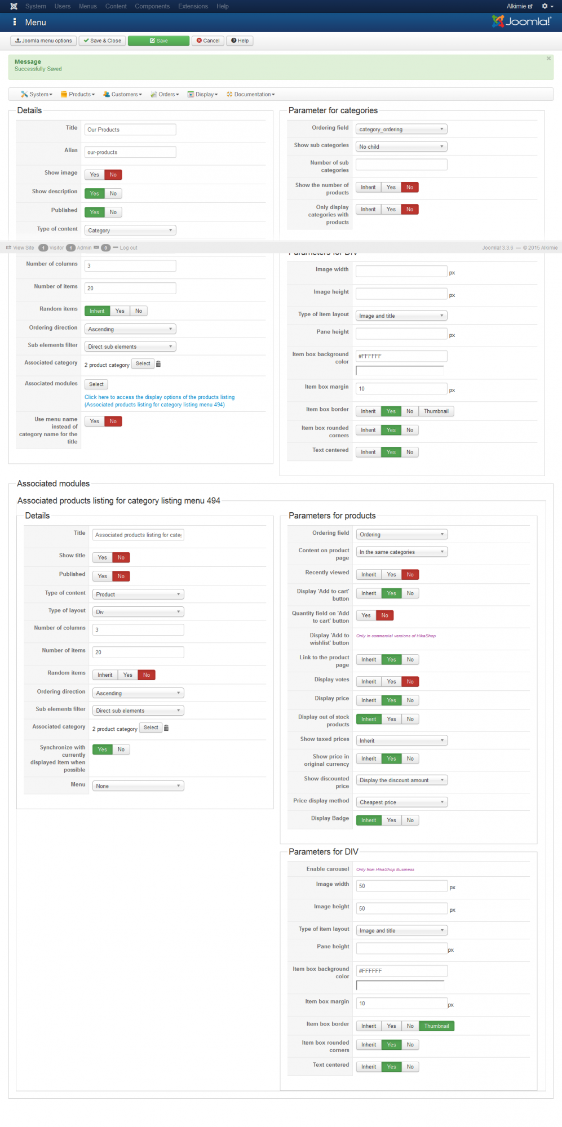Set 'Only display categories with products' to Yes
562x1127 pixels.
(x=391, y=210)
